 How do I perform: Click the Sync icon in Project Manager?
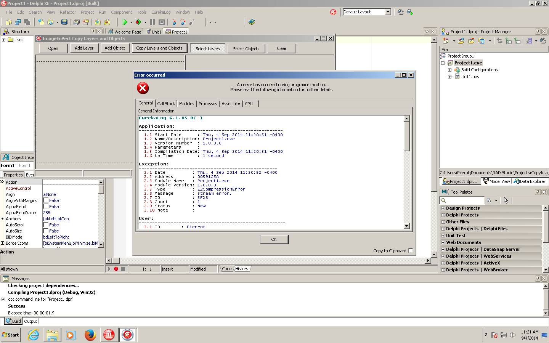click(x=499, y=41)
